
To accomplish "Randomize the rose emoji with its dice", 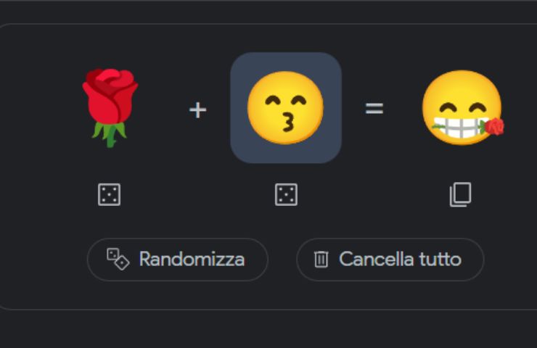I will [110, 194].
